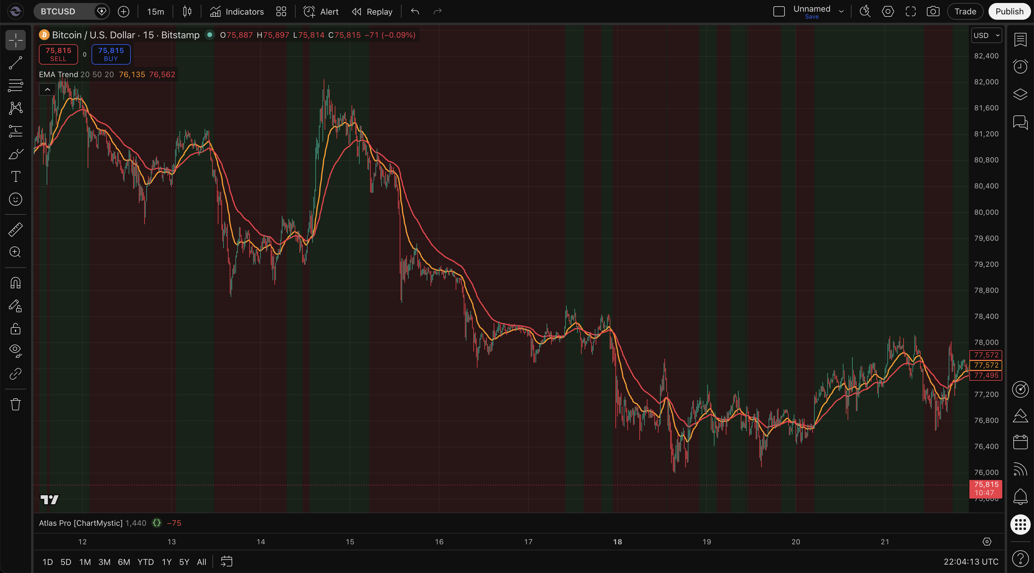The height and width of the screenshot is (573, 1034).
Task: Click the Publish button
Action: pyautogui.click(x=1009, y=11)
